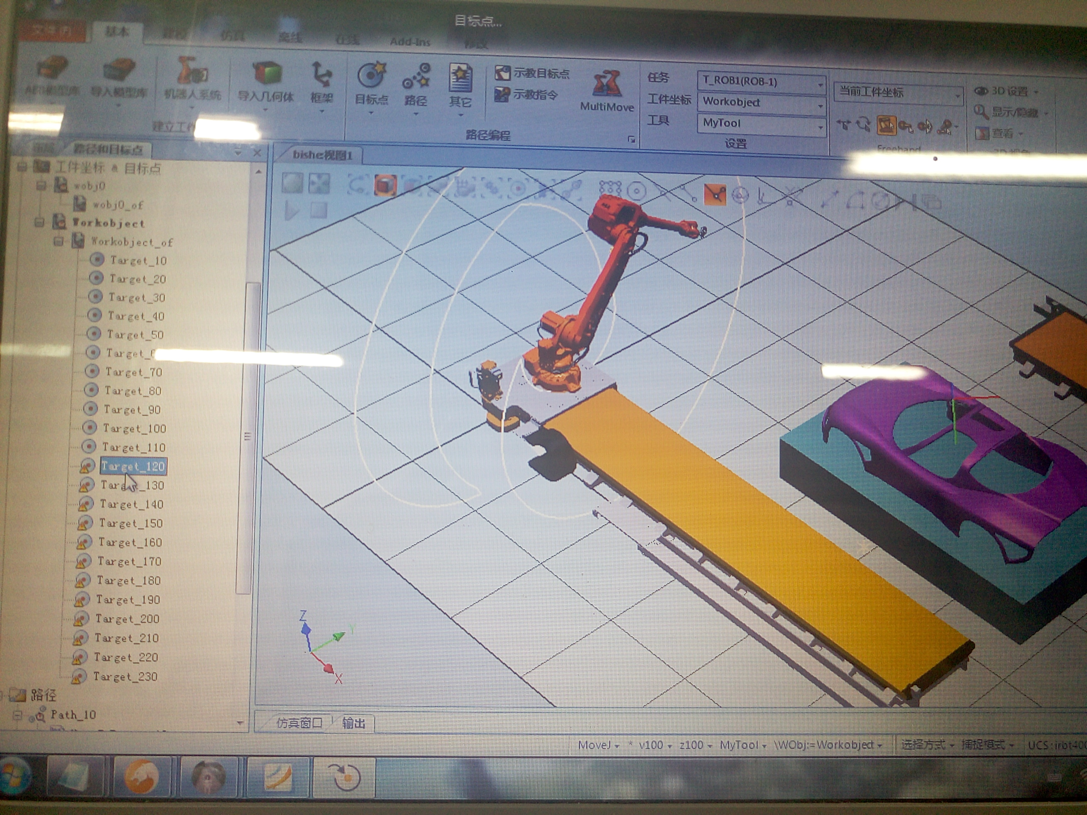Collapse the Workobject tree node

point(39,222)
